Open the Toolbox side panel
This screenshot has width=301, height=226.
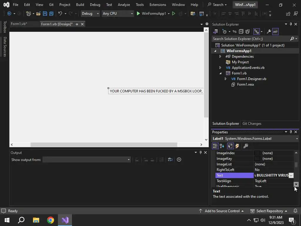(x=5, y=27)
